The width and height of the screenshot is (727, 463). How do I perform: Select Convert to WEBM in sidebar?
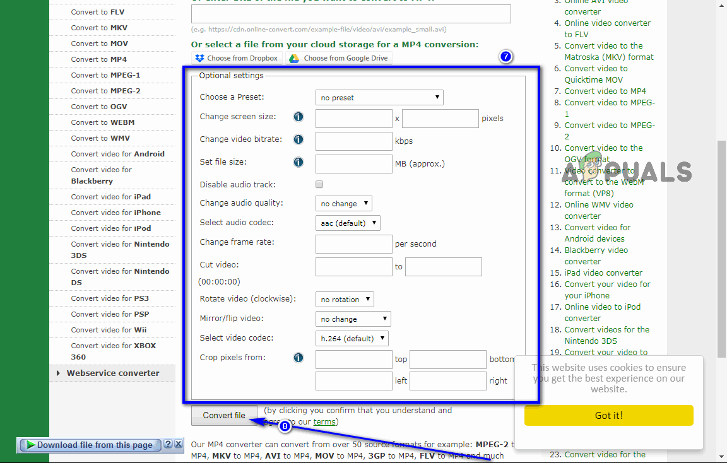tap(103, 122)
